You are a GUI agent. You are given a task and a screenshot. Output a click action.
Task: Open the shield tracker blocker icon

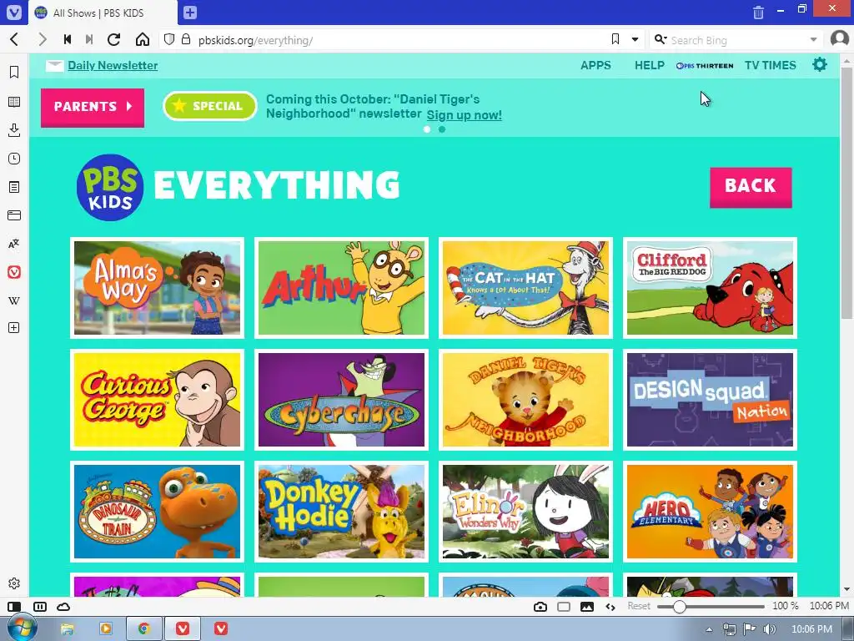click(x=169, y=39)
